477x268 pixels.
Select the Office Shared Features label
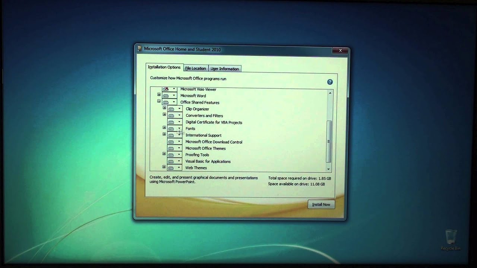point(200,102)
